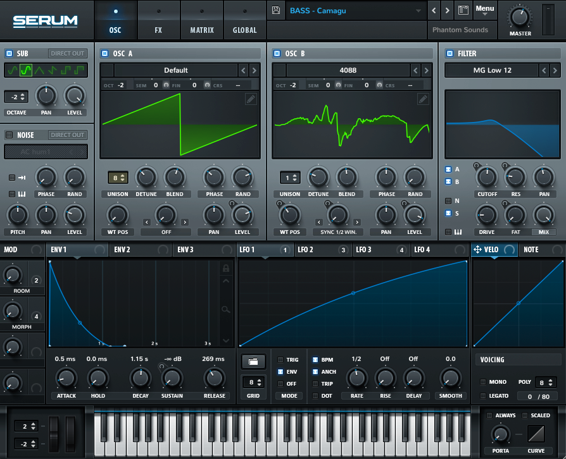Click the envelope zoom magnifier icon

coord(225,309)
